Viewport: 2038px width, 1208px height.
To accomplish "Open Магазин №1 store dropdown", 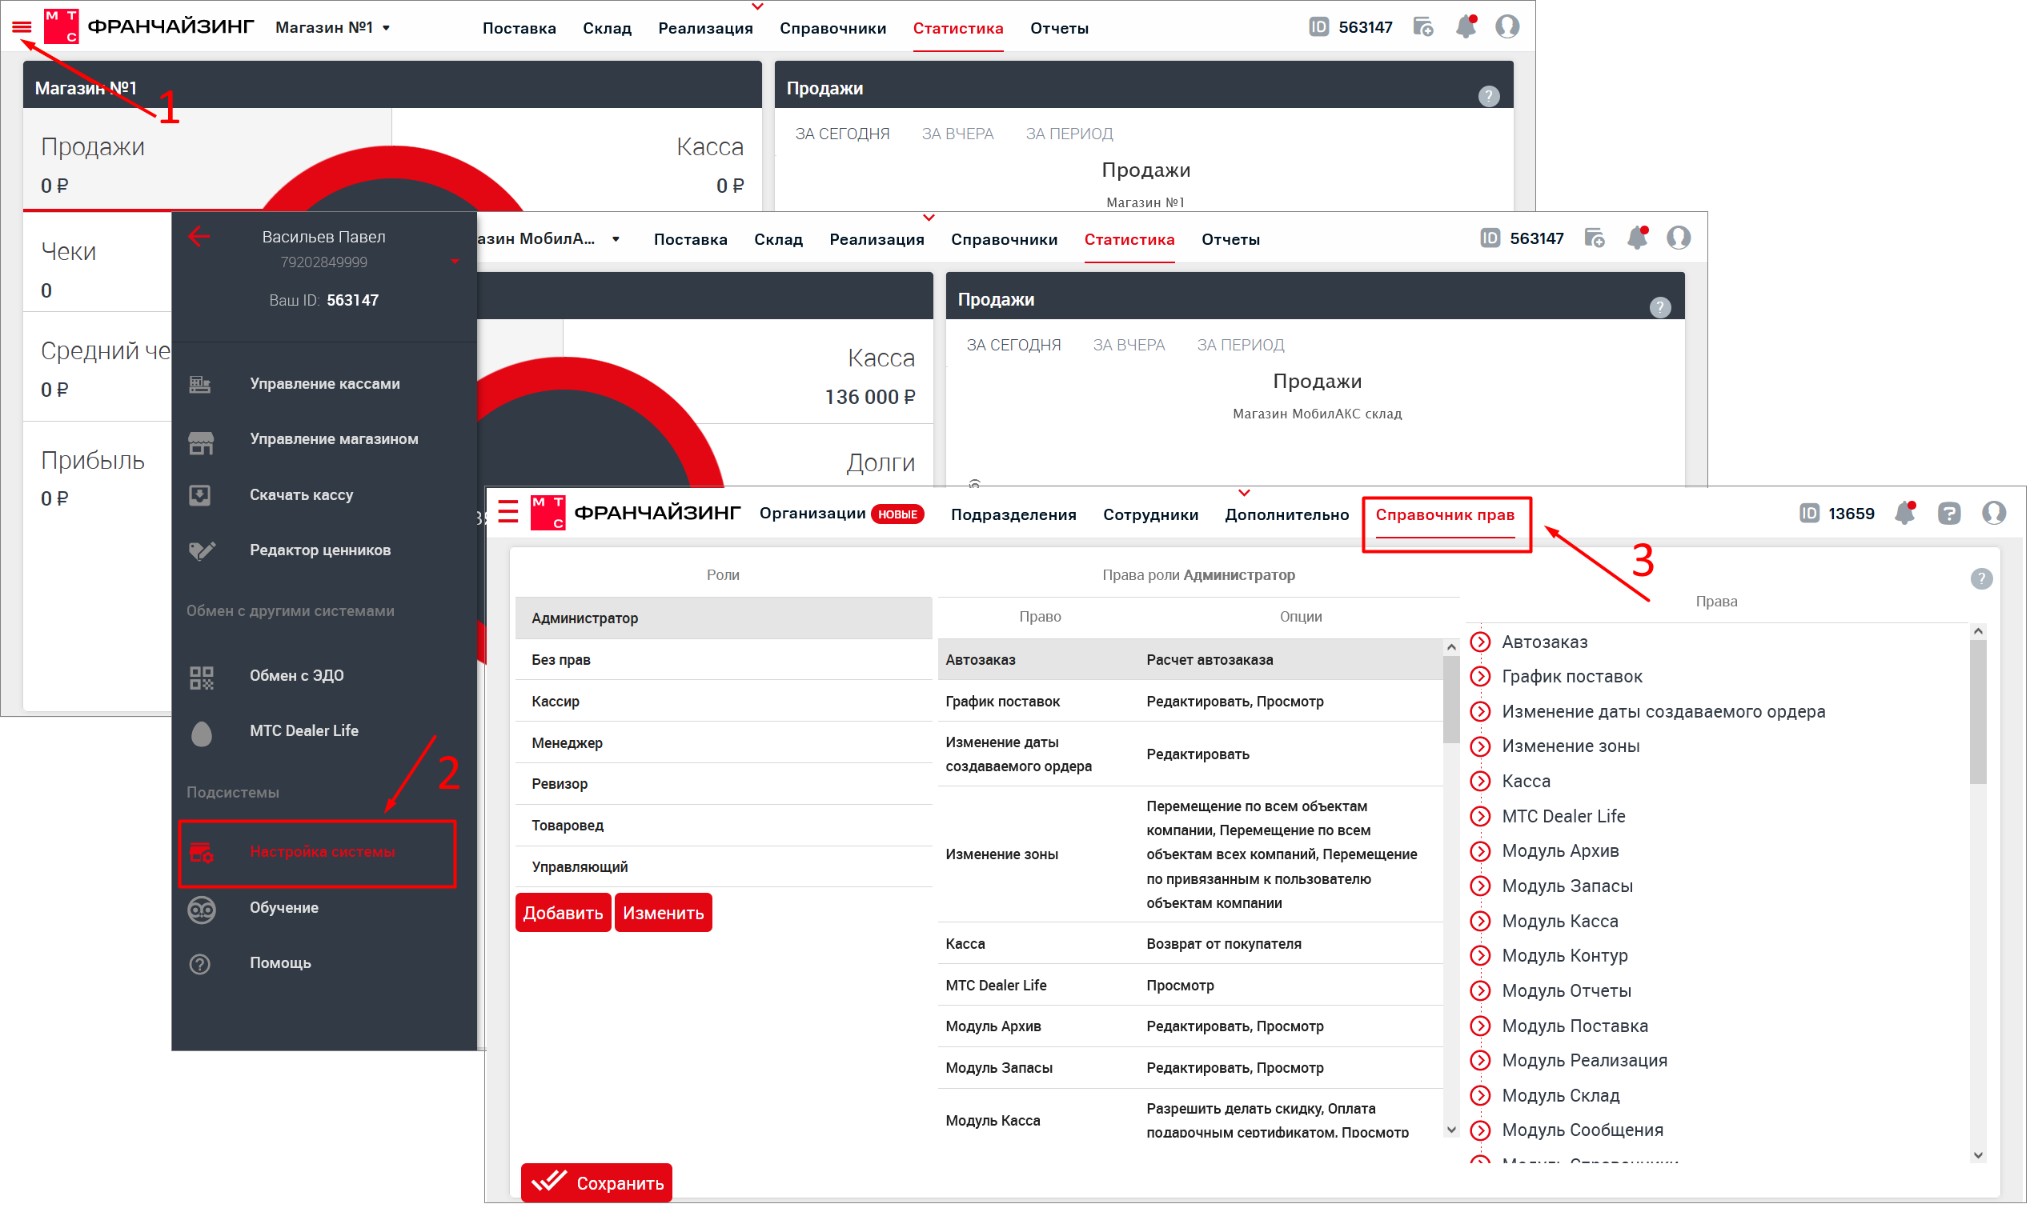I will coord(333,28).
